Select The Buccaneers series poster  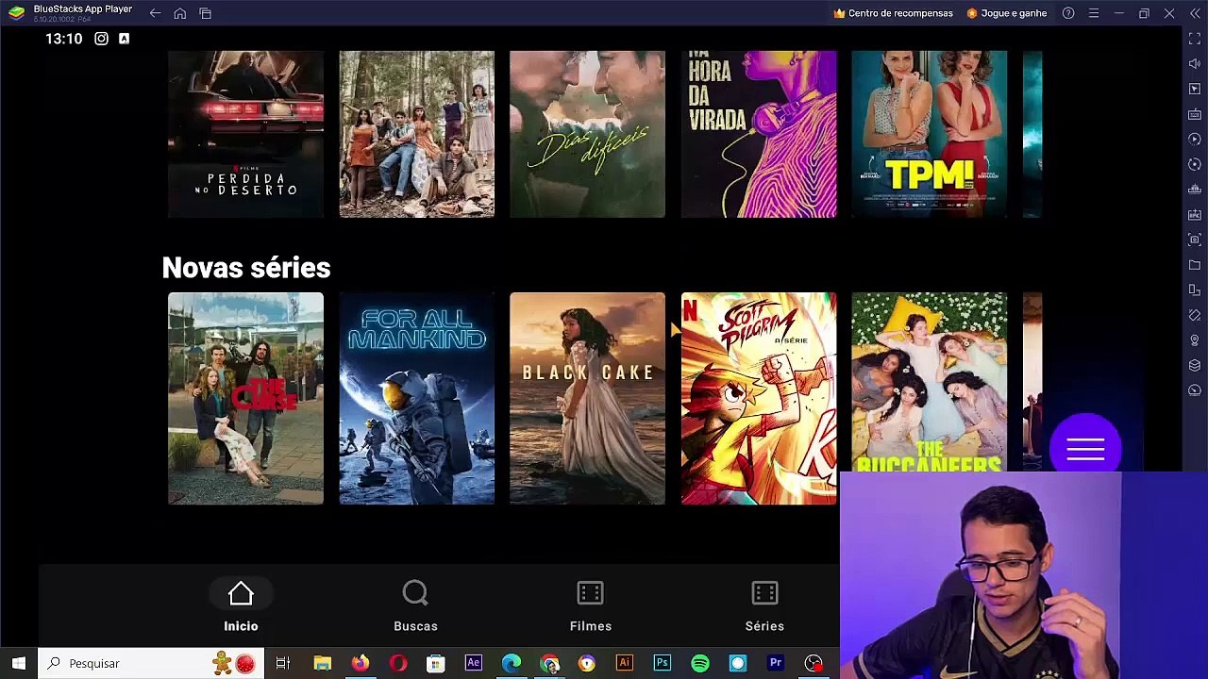(930, 381)
